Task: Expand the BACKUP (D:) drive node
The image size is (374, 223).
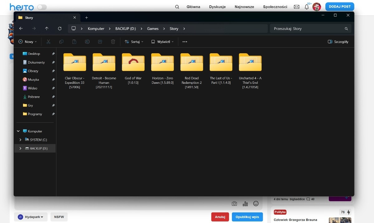Action: click(x=21, y=149)
